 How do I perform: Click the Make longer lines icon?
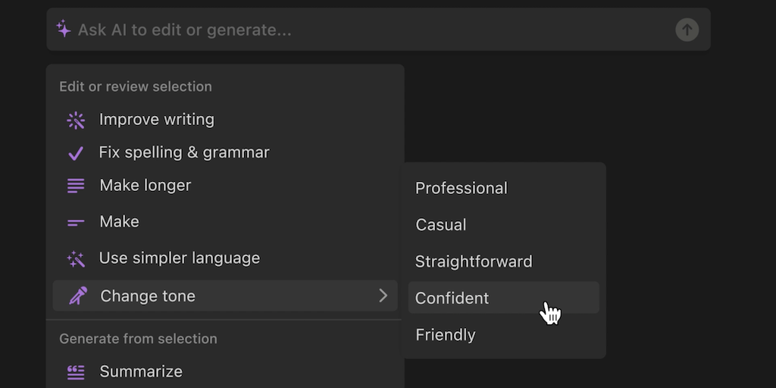click(x=76, y=186)
